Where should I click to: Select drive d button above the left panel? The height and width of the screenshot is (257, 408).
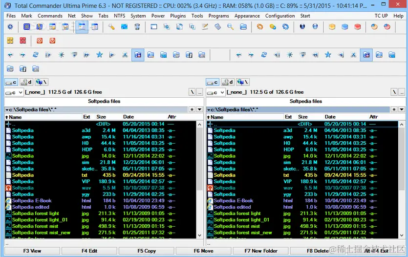[x=26, y=82]
